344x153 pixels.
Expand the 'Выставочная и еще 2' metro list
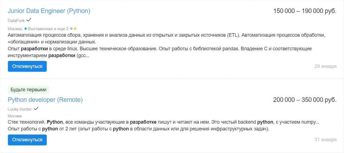pyautogui.click(x=48, y=29)
